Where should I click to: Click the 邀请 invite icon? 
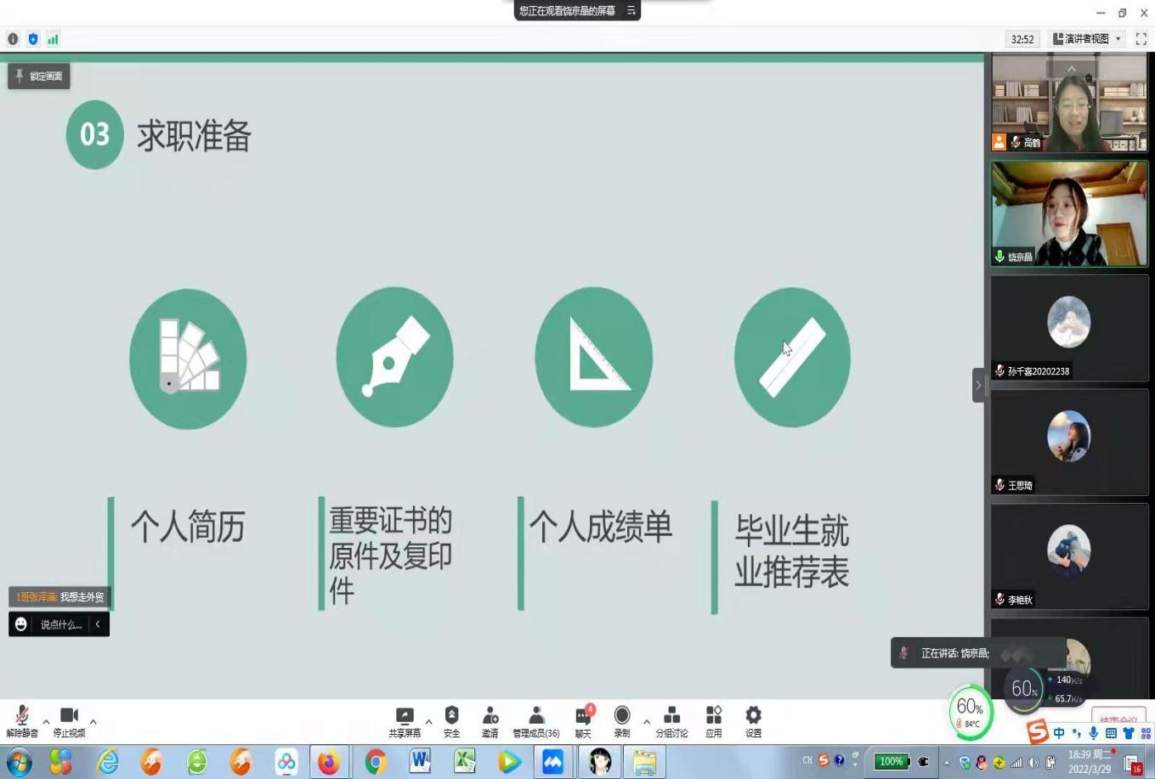[x=490, y=716]
